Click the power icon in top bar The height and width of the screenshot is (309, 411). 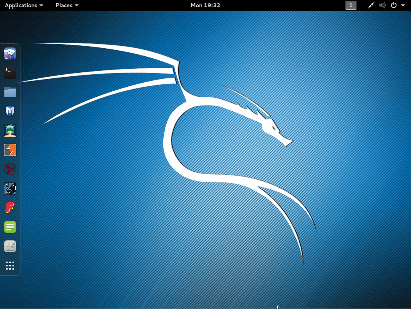click(394, 5)
